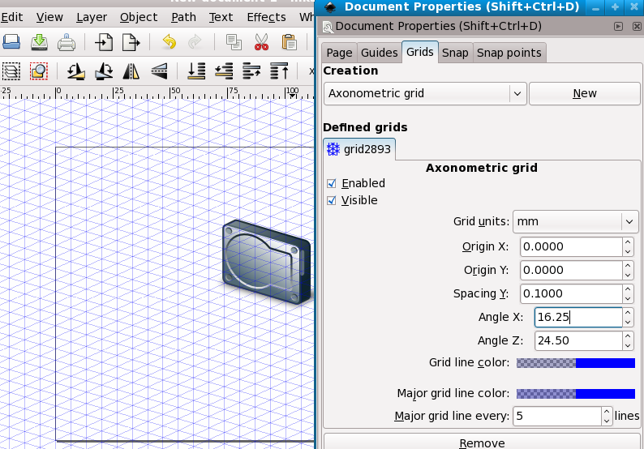Switch to the Snap points tab

(x=509, y=53)
